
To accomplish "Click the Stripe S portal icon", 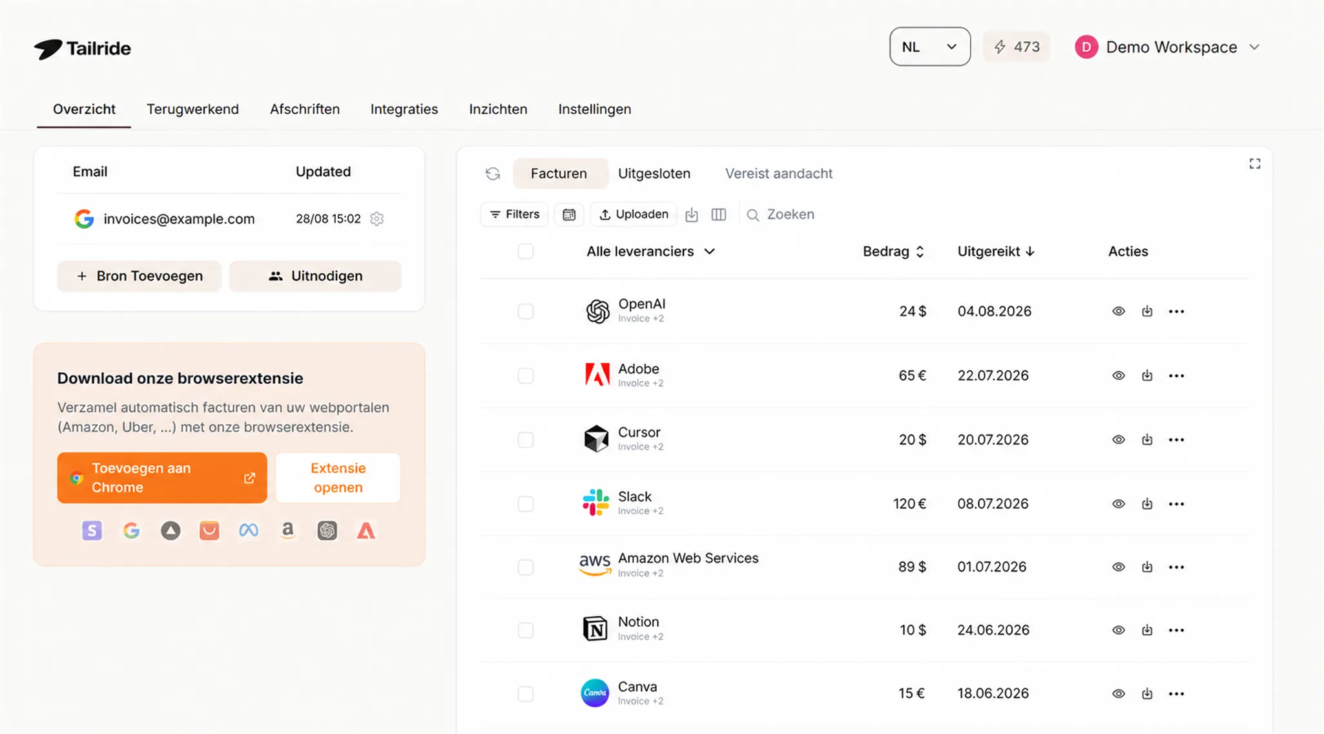I will point(92,531).
